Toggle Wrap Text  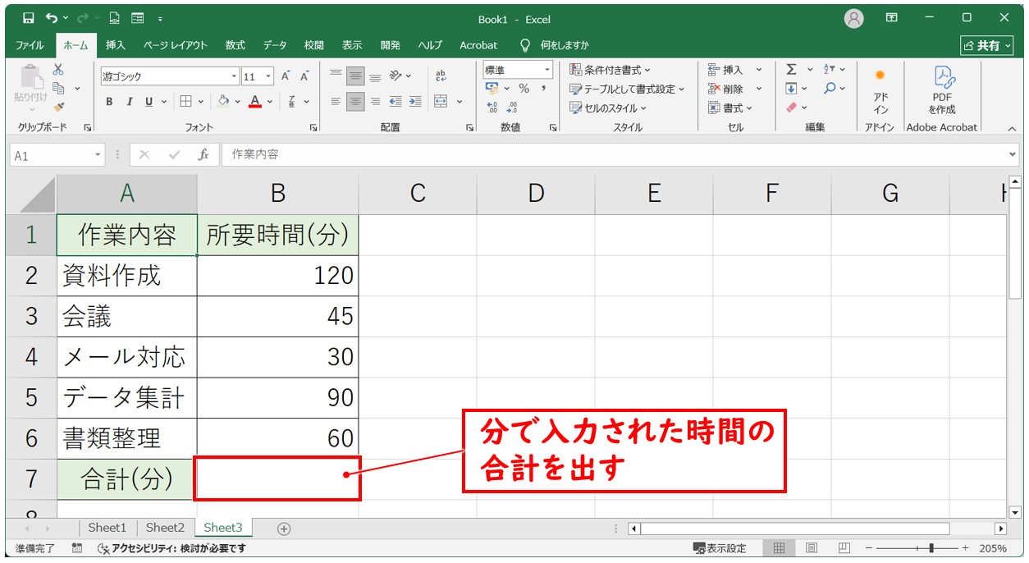coord(441,76)
